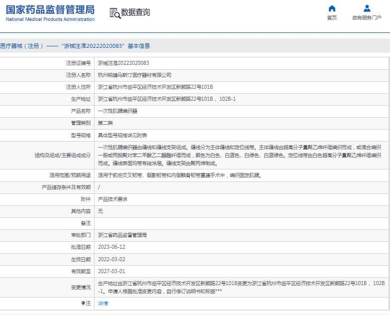Click the 生产地址 value with 102B-1
The height and width of the screenshot is (315, 390).
[167, 99]
